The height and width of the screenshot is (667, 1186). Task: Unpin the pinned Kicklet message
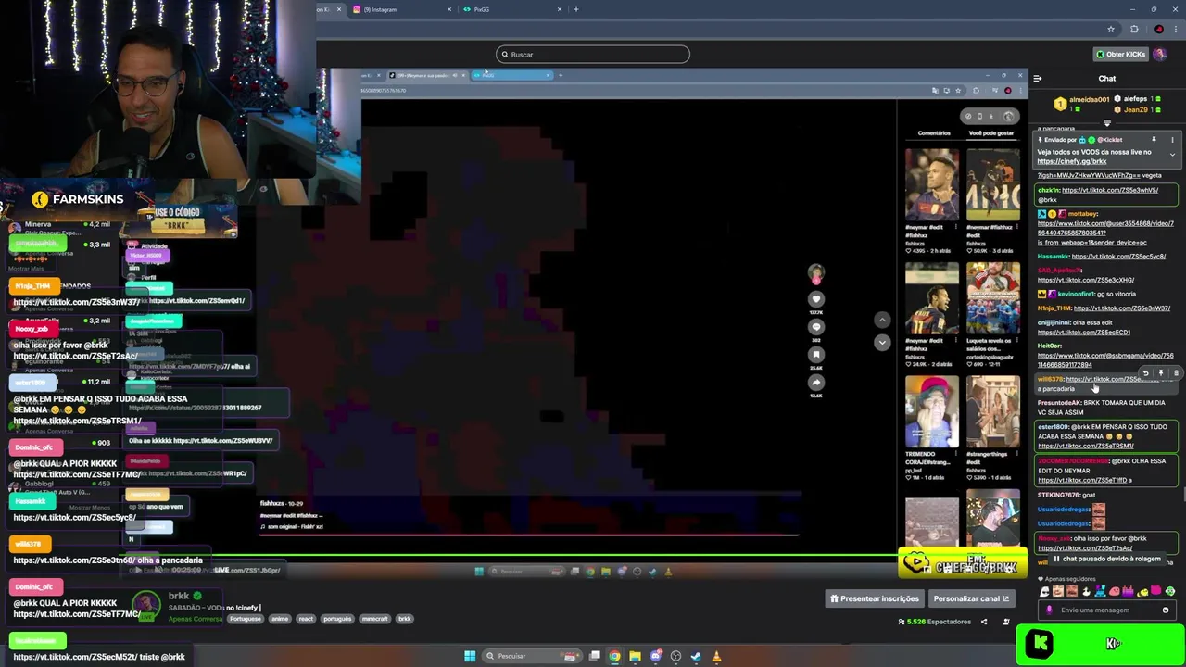coord(1154,140)
